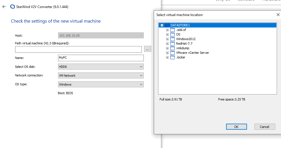Screen dimensions: 281x148
Task: Open the OS type dropdown
Action: pos(101,84)
